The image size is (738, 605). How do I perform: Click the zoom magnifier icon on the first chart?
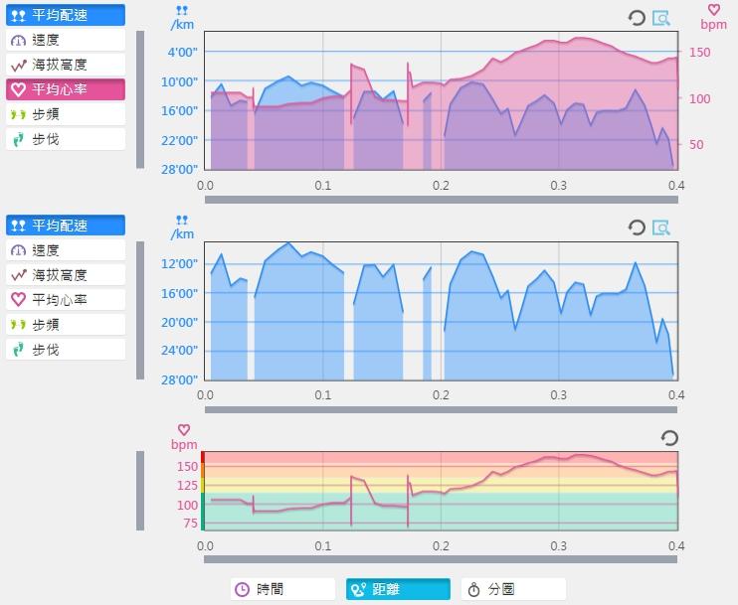(x=661, y=18)
